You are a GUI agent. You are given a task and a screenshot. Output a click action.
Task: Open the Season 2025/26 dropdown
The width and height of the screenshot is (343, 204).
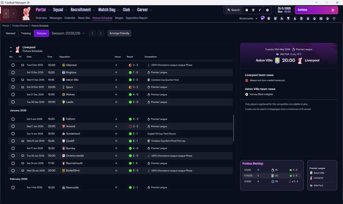coord(68,33)
